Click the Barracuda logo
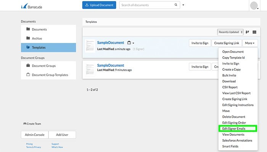The image size is (267, 152). (32, 6)
